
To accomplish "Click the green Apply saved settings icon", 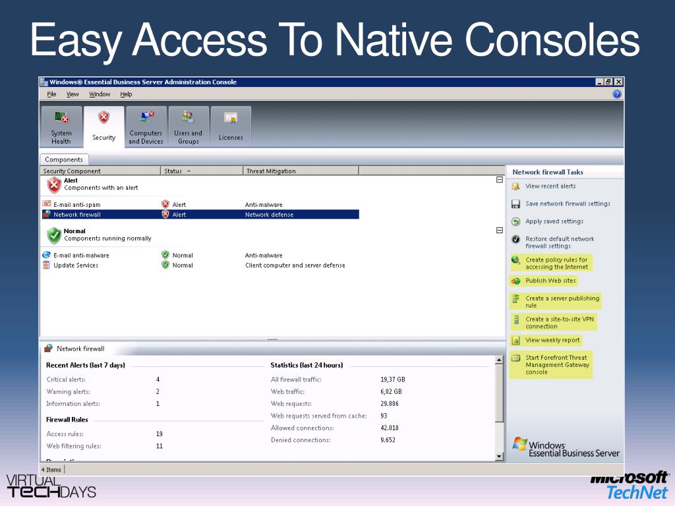I will 515,221.
